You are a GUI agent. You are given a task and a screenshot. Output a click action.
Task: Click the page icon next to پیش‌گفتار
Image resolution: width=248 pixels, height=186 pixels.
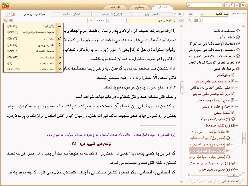pyautogui.click(x=233, y=75)
